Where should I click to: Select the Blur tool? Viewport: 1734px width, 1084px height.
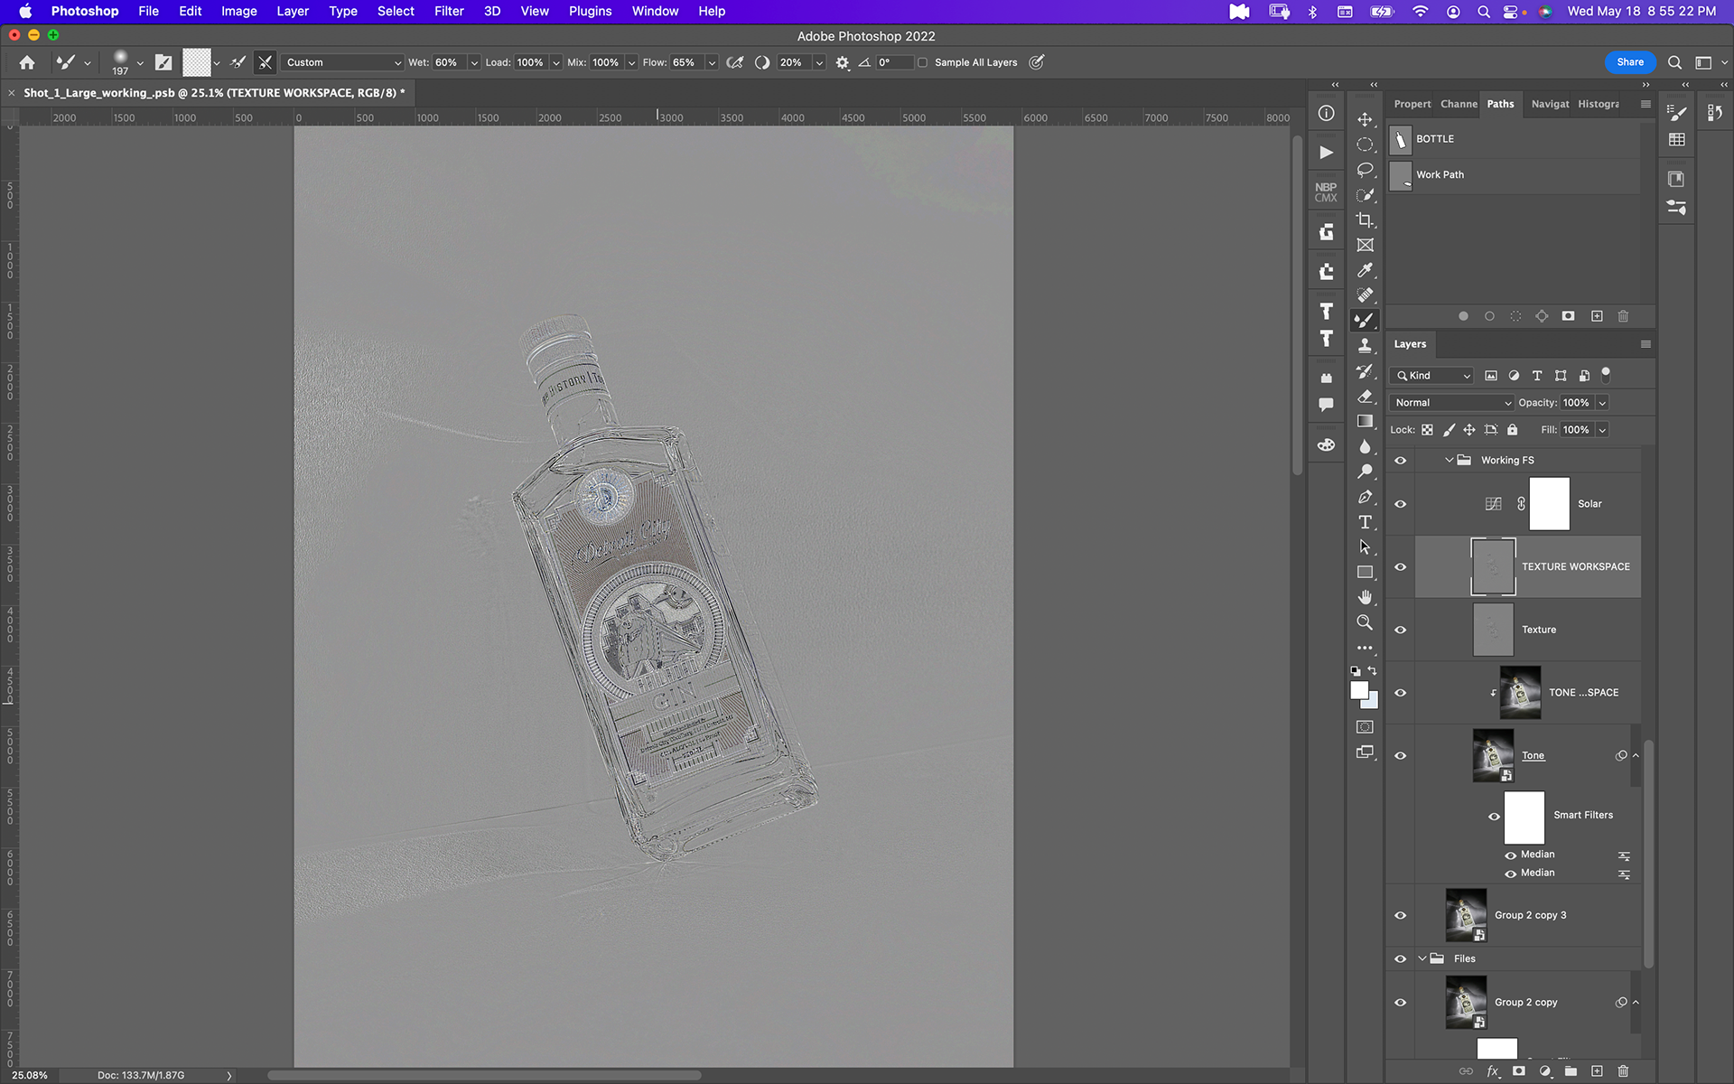point(1365,446)
